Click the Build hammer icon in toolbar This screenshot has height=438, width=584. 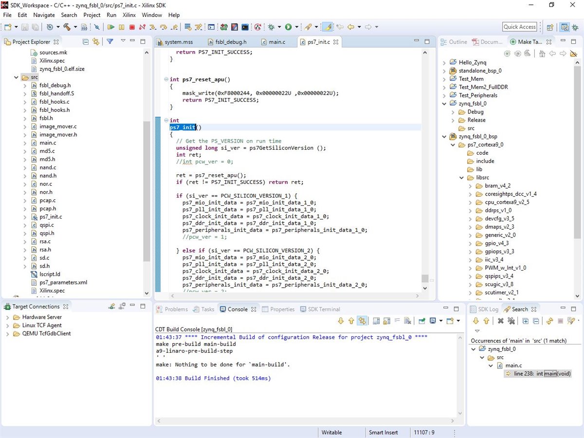[x=67, y=27]
